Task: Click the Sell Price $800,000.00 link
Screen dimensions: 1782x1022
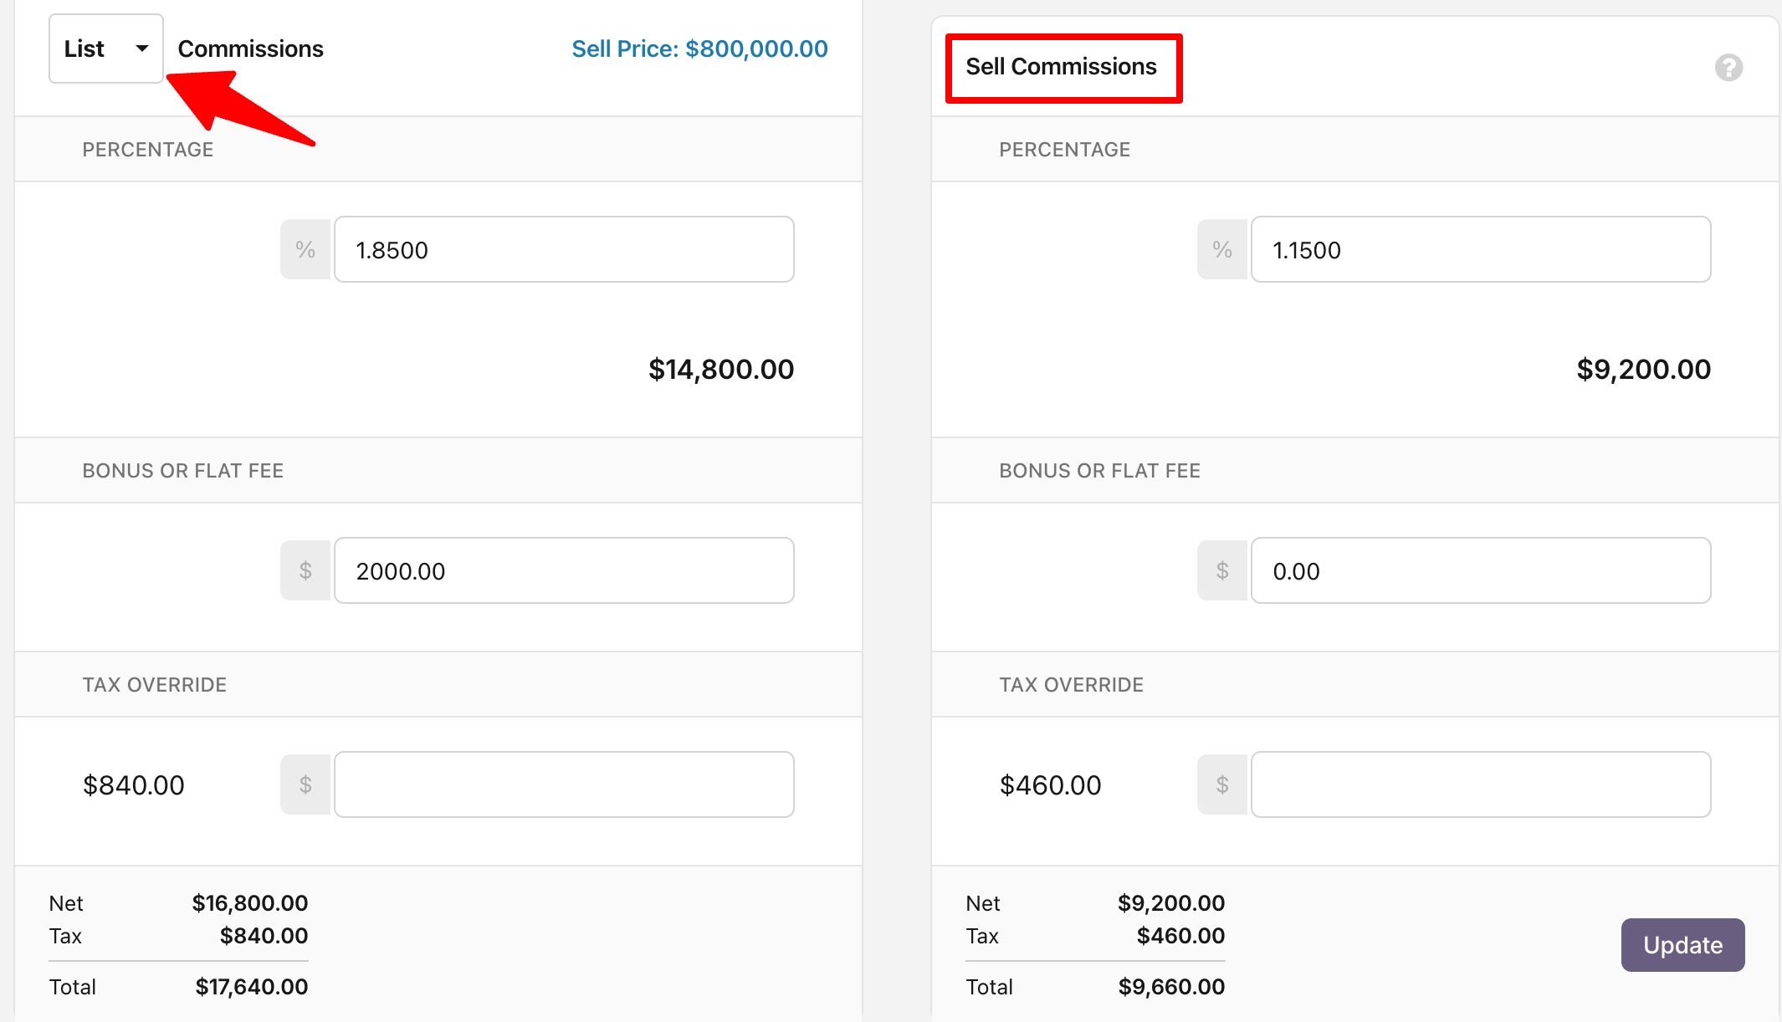Action: pos(699,49)
